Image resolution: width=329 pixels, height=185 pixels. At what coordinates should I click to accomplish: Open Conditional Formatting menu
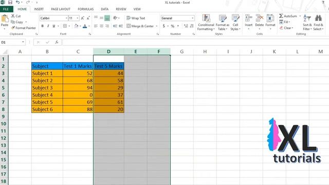click(206, 23)
